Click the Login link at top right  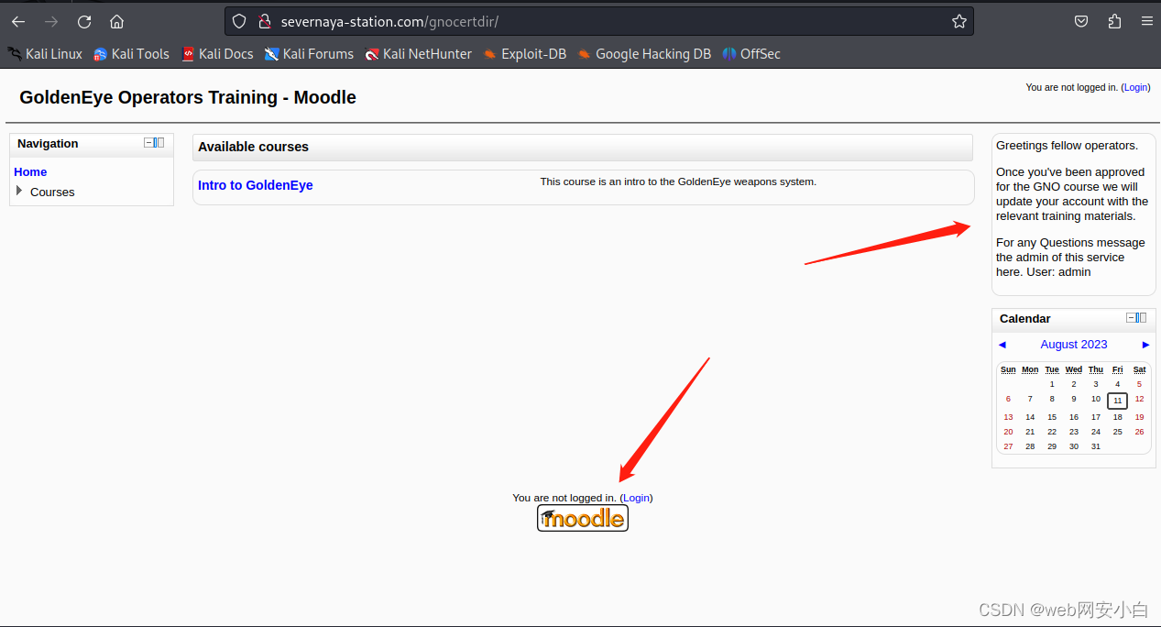tap(1135, 87)
